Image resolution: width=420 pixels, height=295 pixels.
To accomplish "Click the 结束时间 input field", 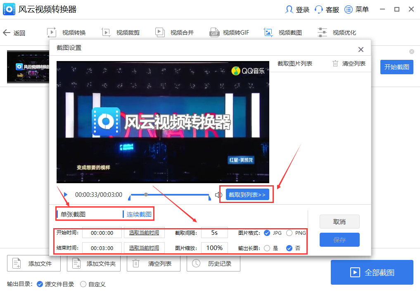I will click(102, 248).
